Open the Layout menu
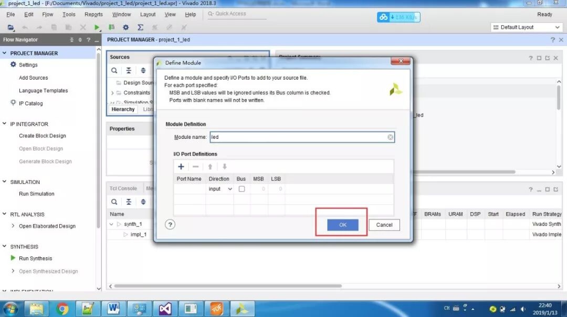 (148, 15)
